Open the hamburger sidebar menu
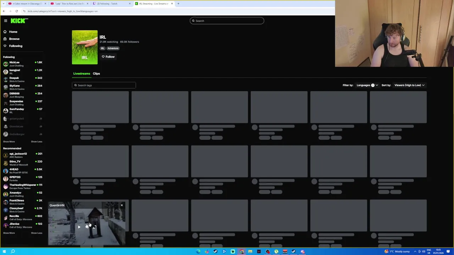Screen dimensions: 454x255 pyautogui.click(x=6, y=21)
